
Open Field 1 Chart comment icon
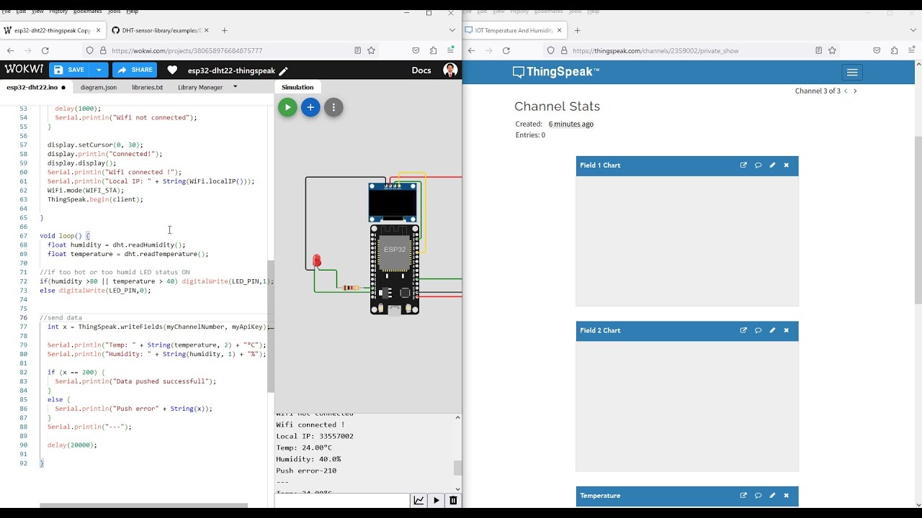tap(758, 165)
